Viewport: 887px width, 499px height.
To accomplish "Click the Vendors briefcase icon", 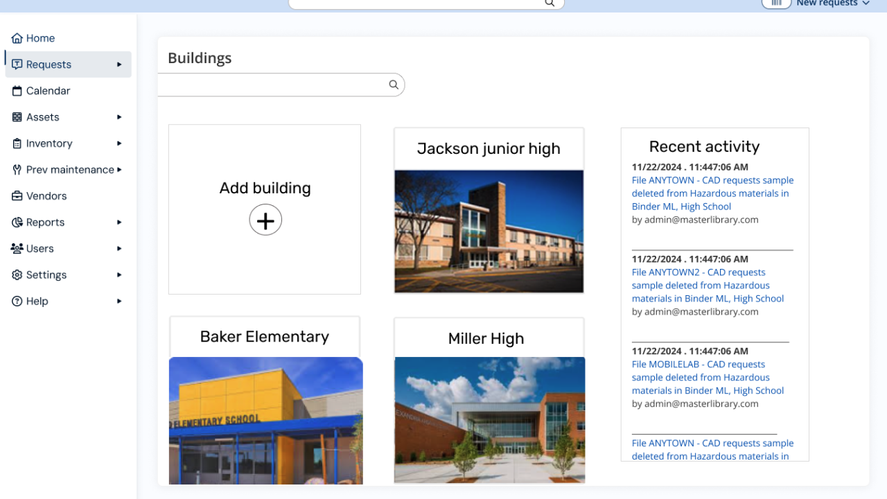I will click(17, 196).
